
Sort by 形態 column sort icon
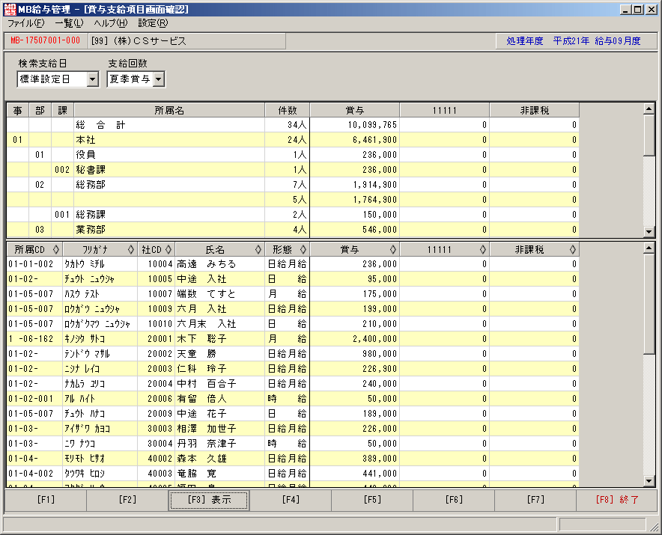coord(303,249)
